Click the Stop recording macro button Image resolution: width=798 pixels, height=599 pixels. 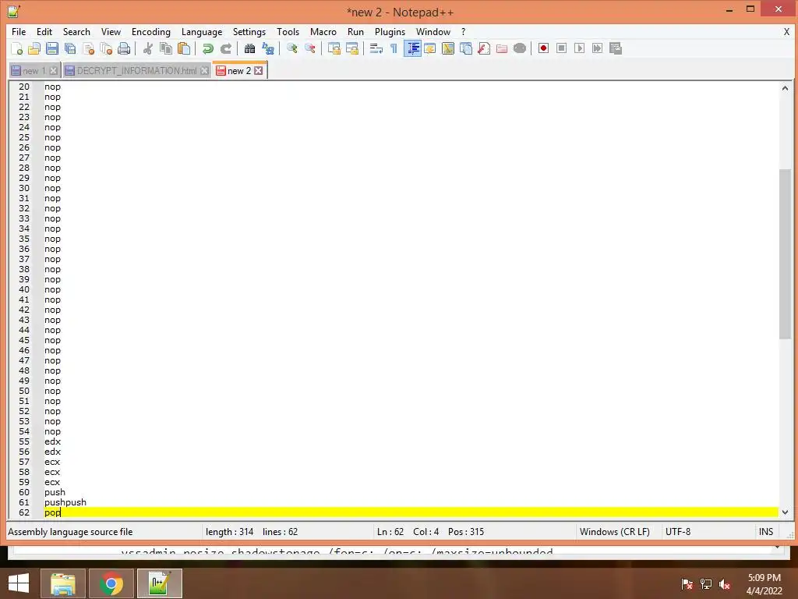tap(561, 48)
